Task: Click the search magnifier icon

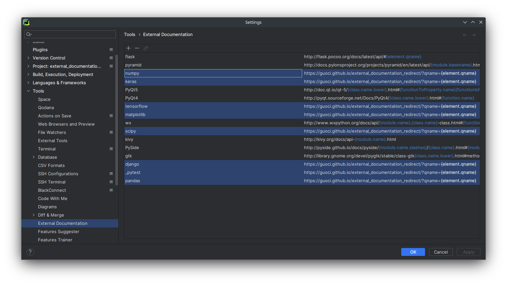Action: coord(29,34)
